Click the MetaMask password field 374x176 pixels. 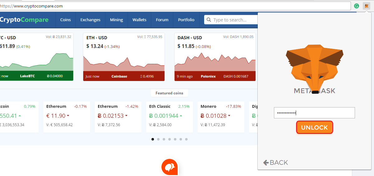coord(314,113)
